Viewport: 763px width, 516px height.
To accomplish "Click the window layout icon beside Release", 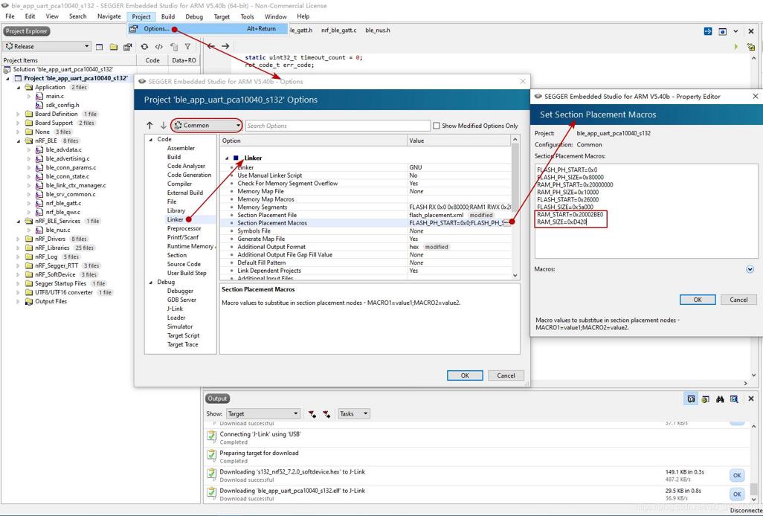I will click(99, 47).
